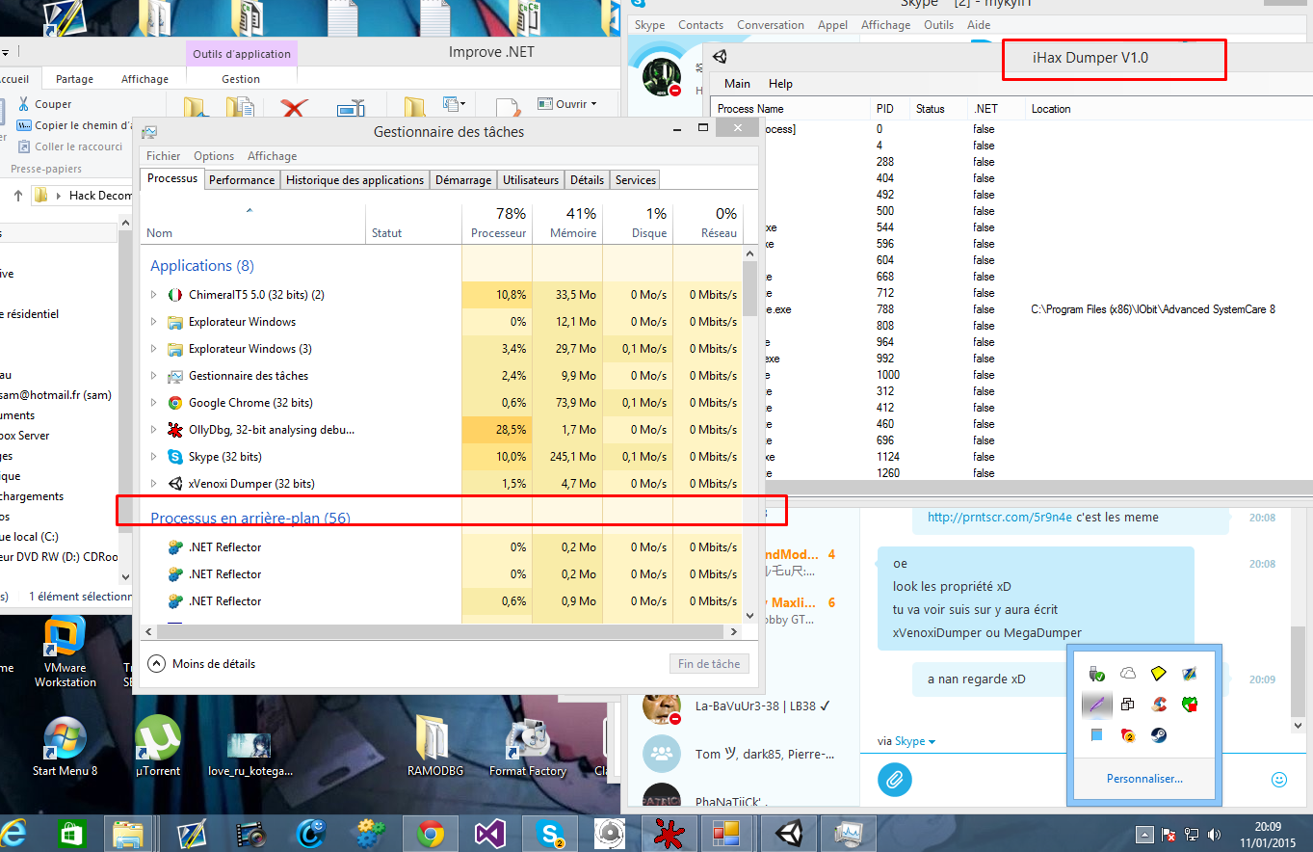
Task: Open Internet Explorer from the taskbar
Action: click(x=13, y=832)
